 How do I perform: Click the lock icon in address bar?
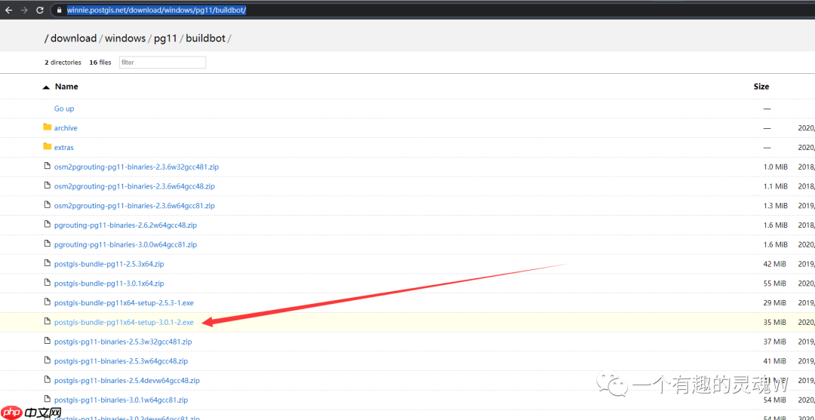pos(60,10)
